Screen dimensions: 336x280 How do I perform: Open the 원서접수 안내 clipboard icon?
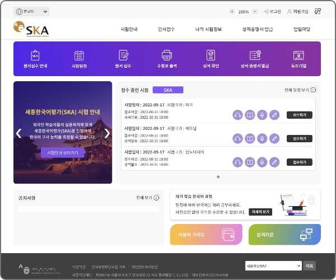(35, 55)
